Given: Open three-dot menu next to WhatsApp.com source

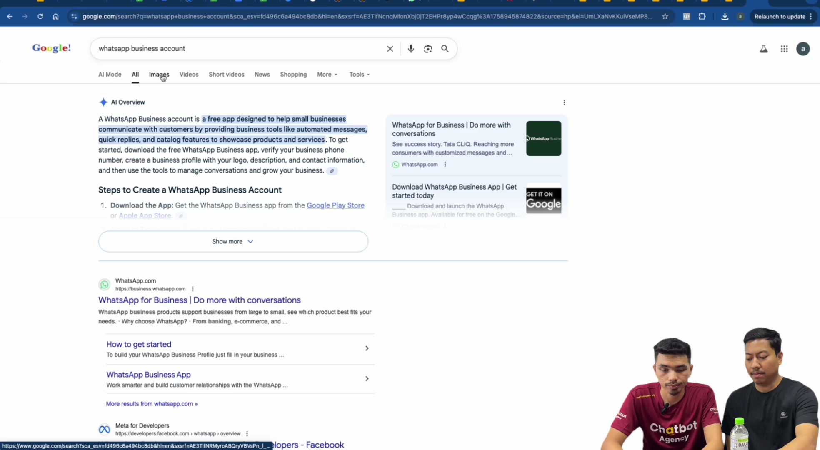Looking at the screenshot, I should point(445,165).
